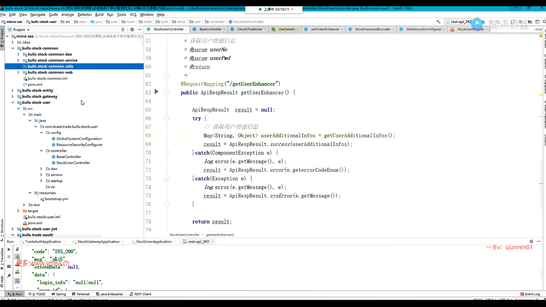Toggle soft-wrap in the Run console
The width and height of the screenshot is (546, 307).
17,281
